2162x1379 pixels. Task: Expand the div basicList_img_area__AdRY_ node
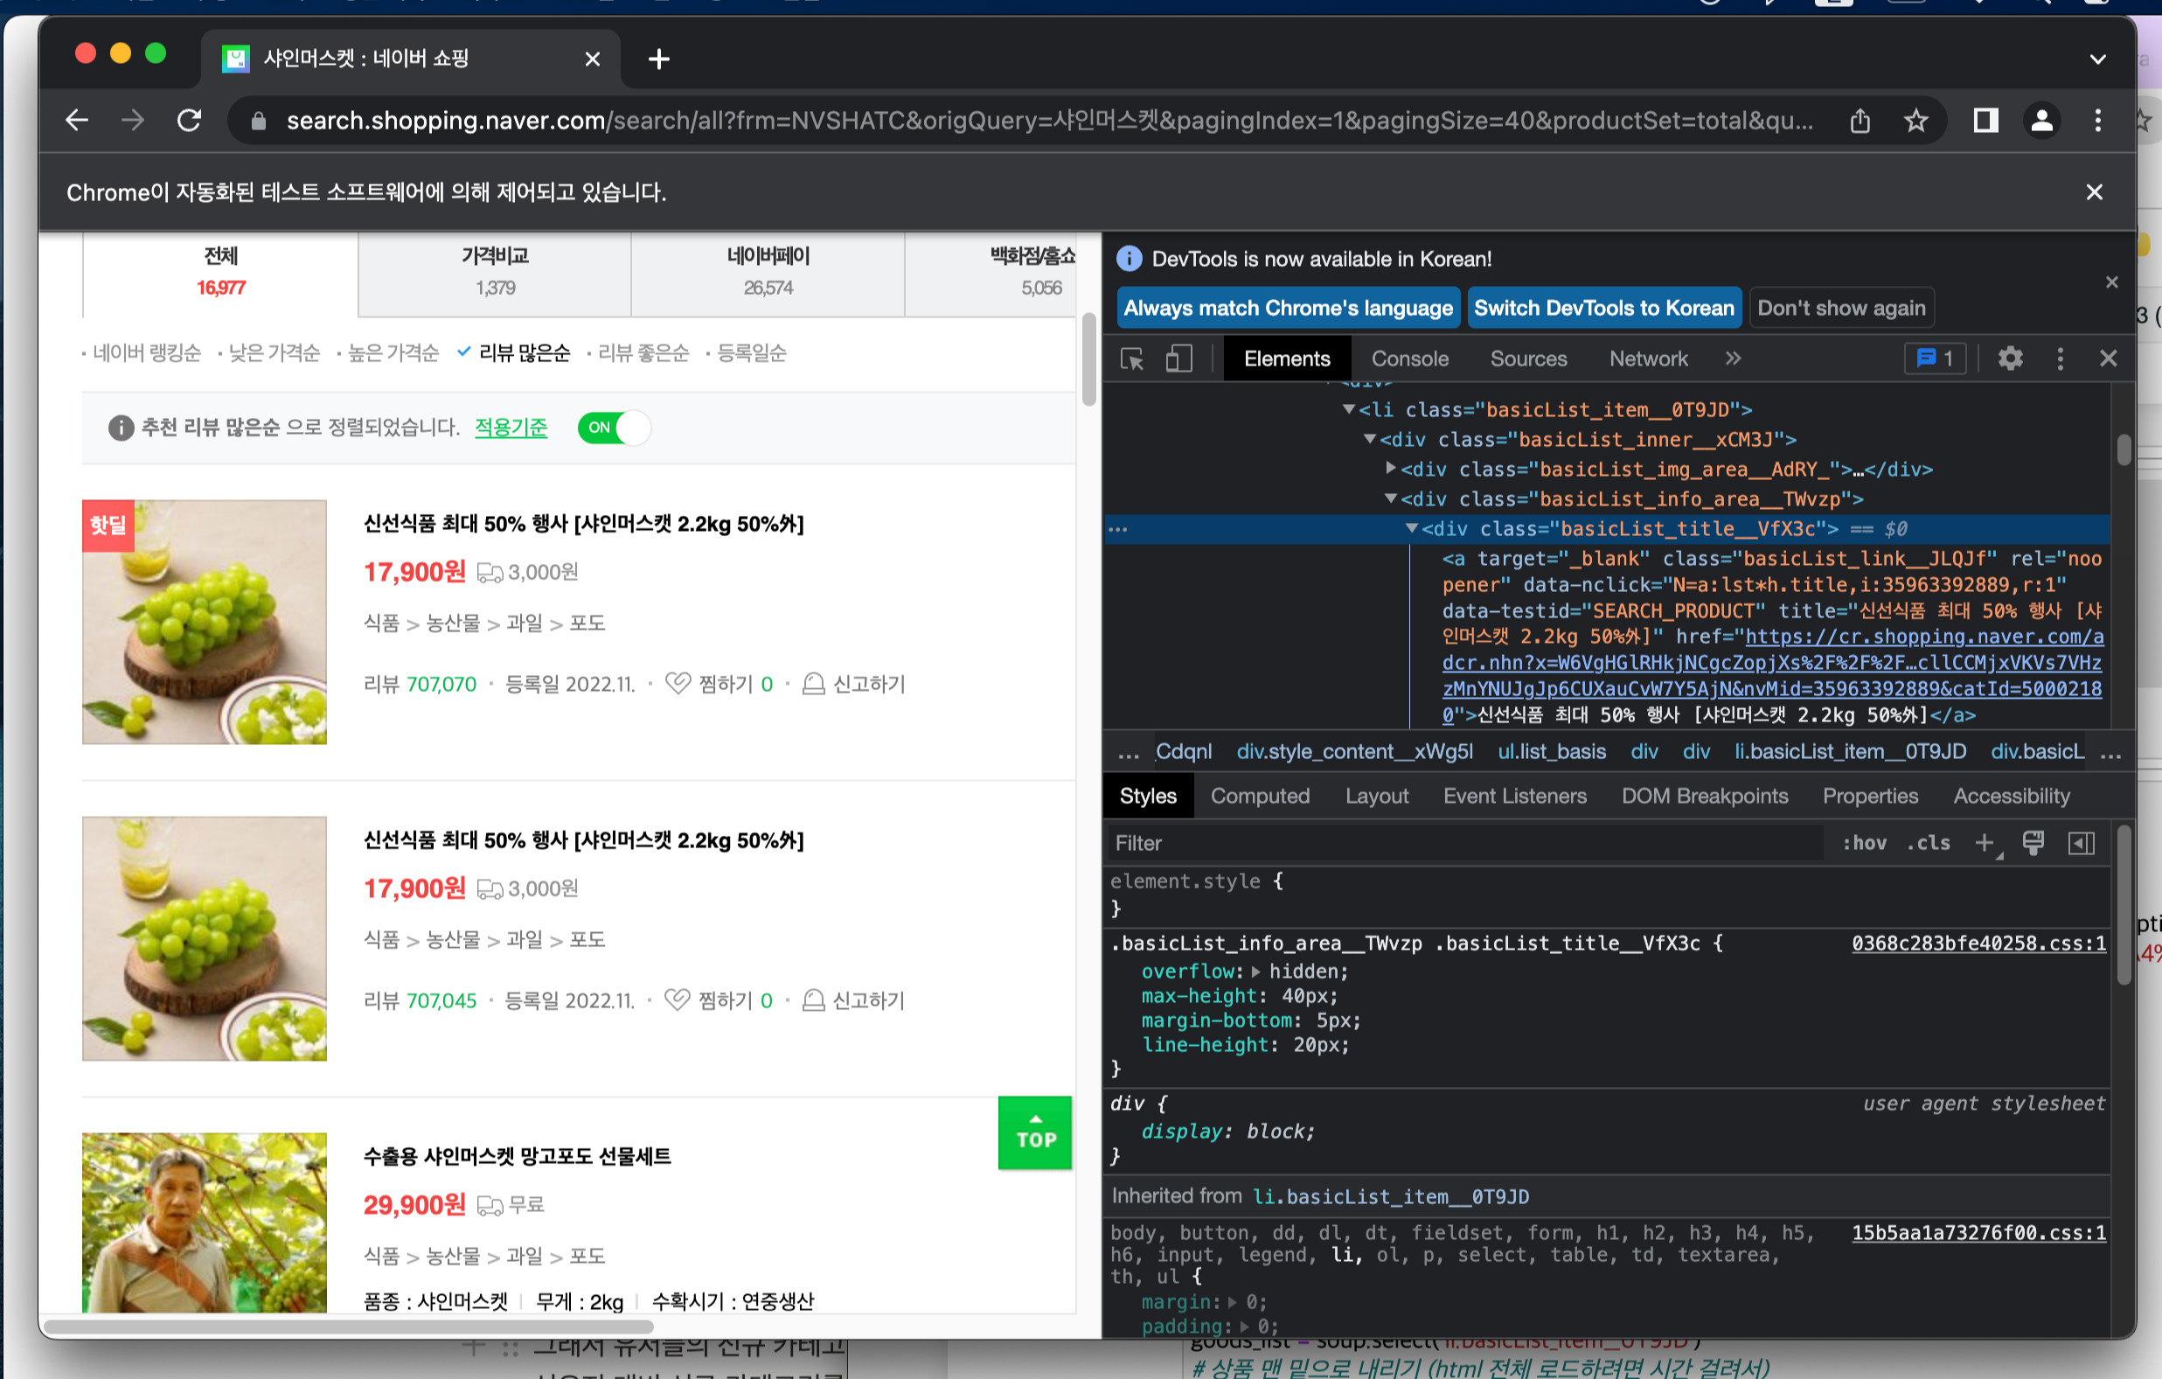coord(1391,469)
